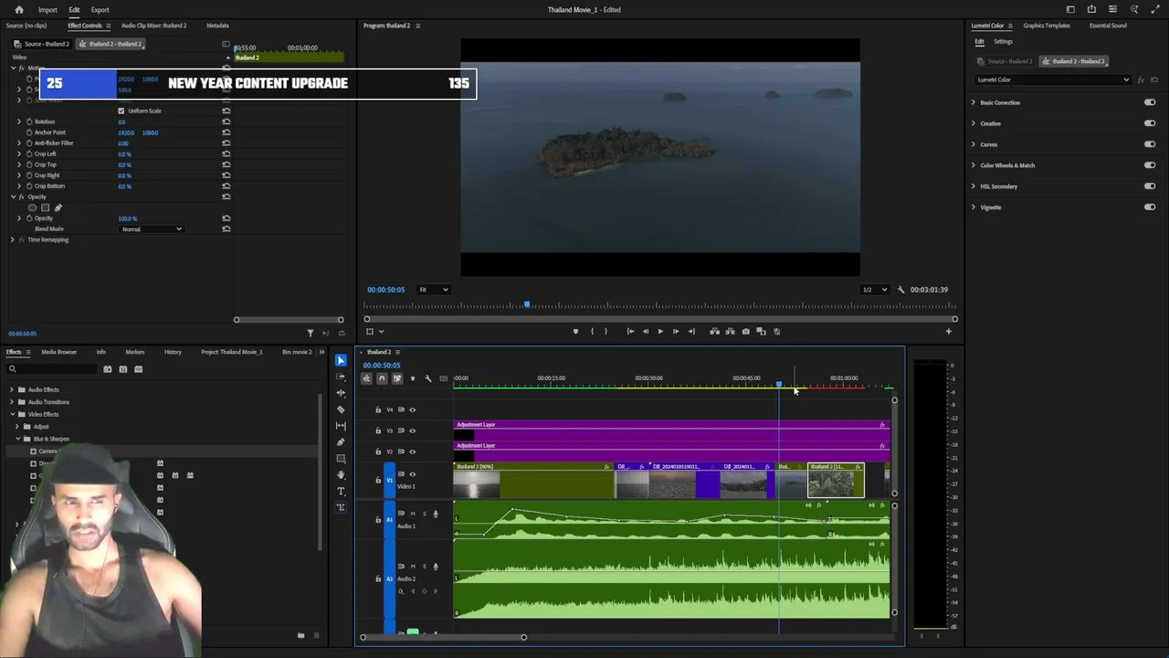
Task: Toggle V3 track output eye icon
Action: pos(412,430)
